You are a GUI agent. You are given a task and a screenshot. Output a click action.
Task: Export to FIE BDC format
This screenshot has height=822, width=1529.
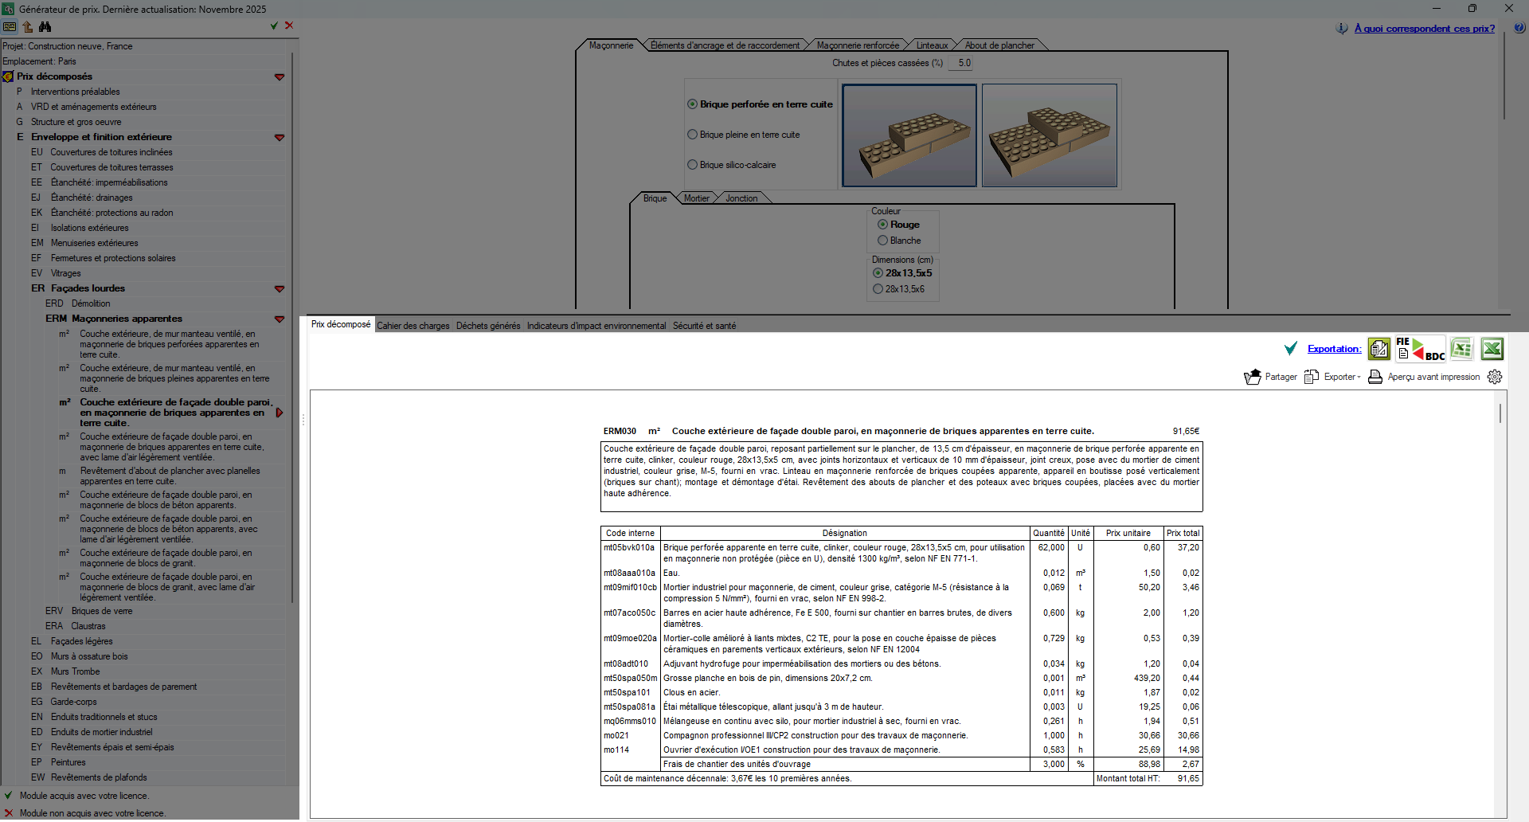coord(1421,349)
